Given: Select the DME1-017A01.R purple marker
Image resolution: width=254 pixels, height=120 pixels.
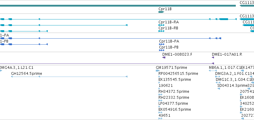Looking at the screenshot, I should [x=213, y=57].
